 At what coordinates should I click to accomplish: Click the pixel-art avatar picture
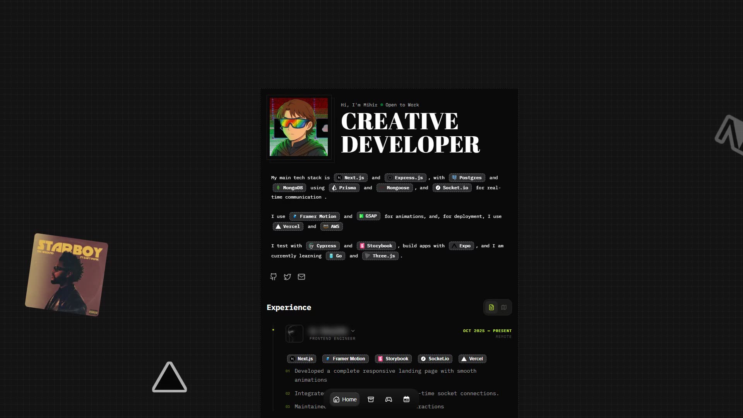299,127
